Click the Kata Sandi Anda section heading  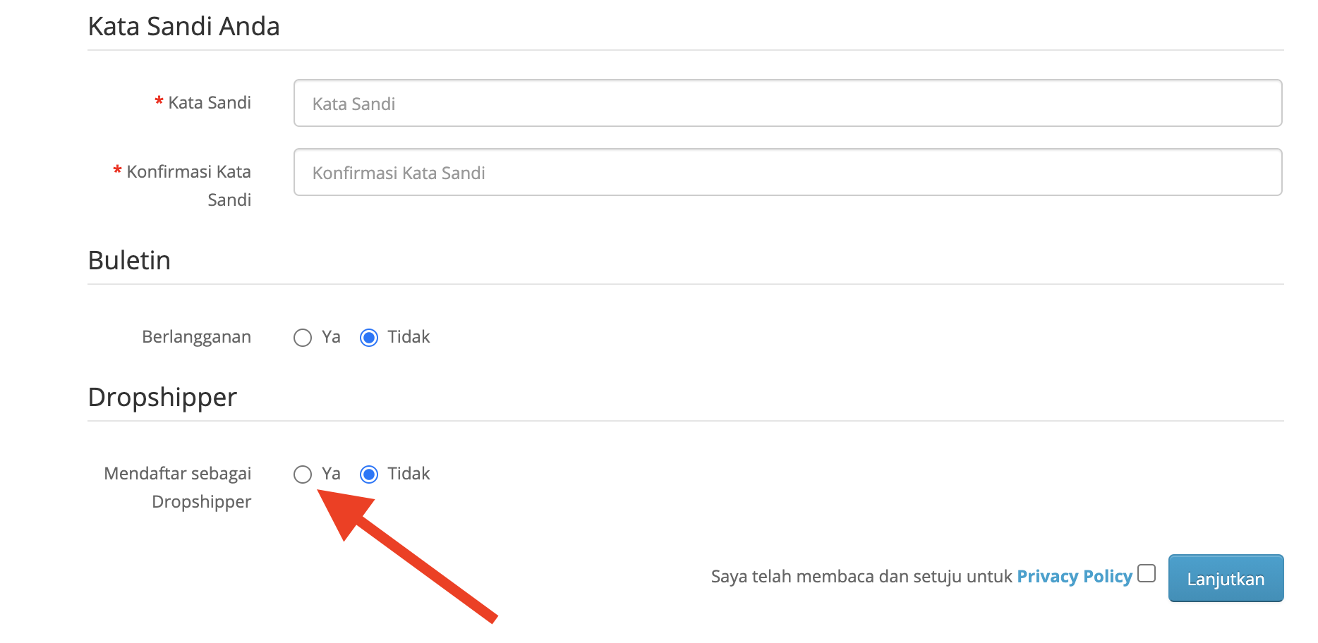pyautogui.click(x=183, y=27)
